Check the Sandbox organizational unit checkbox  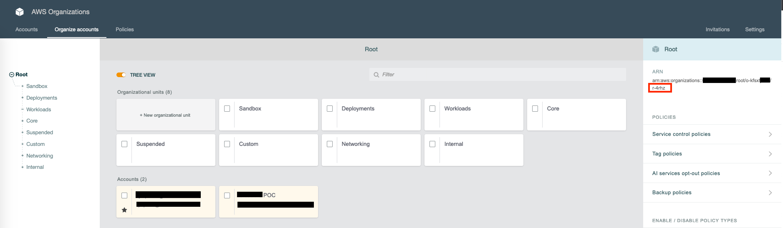(x=227, y=108)
